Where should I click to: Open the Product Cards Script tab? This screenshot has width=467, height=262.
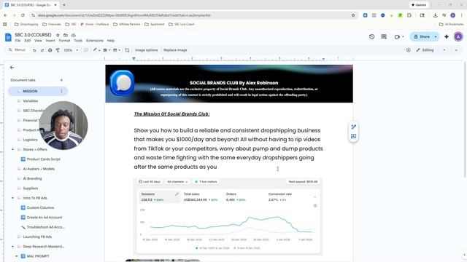click(x=44, y=159)
